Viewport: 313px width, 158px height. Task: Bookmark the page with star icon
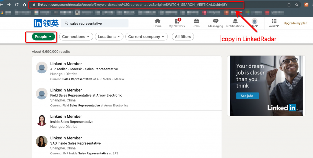click(x=296, y=5)
